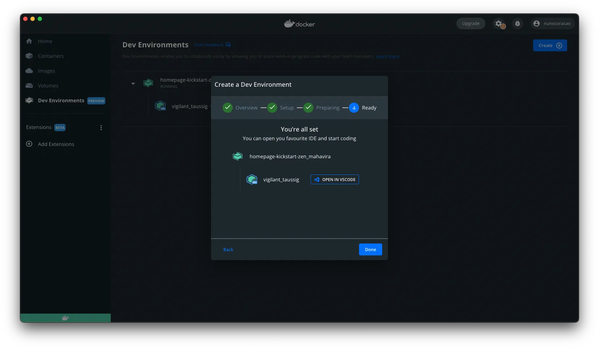Screen dimensions: 599x349
Task: Click the vigilant_taussig container icon in dialog
Action: [252, 180]
